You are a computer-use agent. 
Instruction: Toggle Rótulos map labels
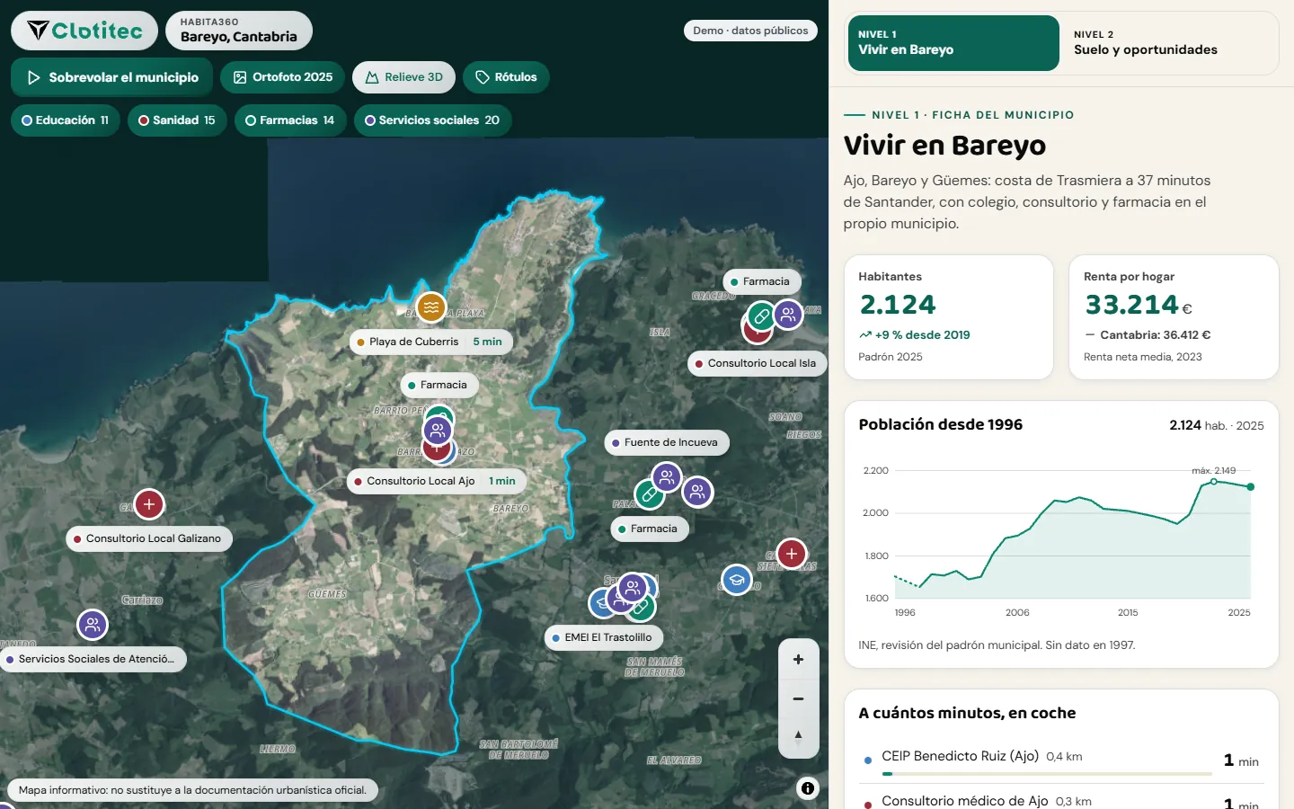(x=506, y=77)
